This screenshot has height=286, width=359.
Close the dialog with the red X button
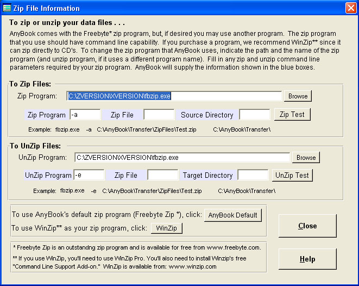tap(350, 8)
